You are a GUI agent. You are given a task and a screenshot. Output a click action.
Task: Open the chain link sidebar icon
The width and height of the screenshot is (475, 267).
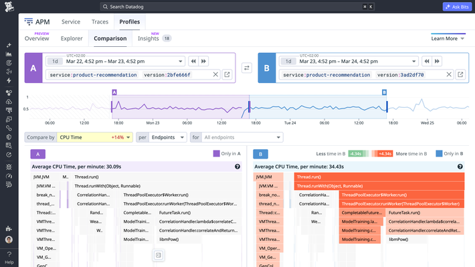coord(9,128)
